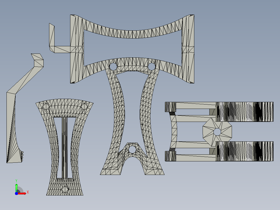This screenshot has width=280, height=210.
Task: Select the octagonal hub between the gears
Action: coord(217,132)
